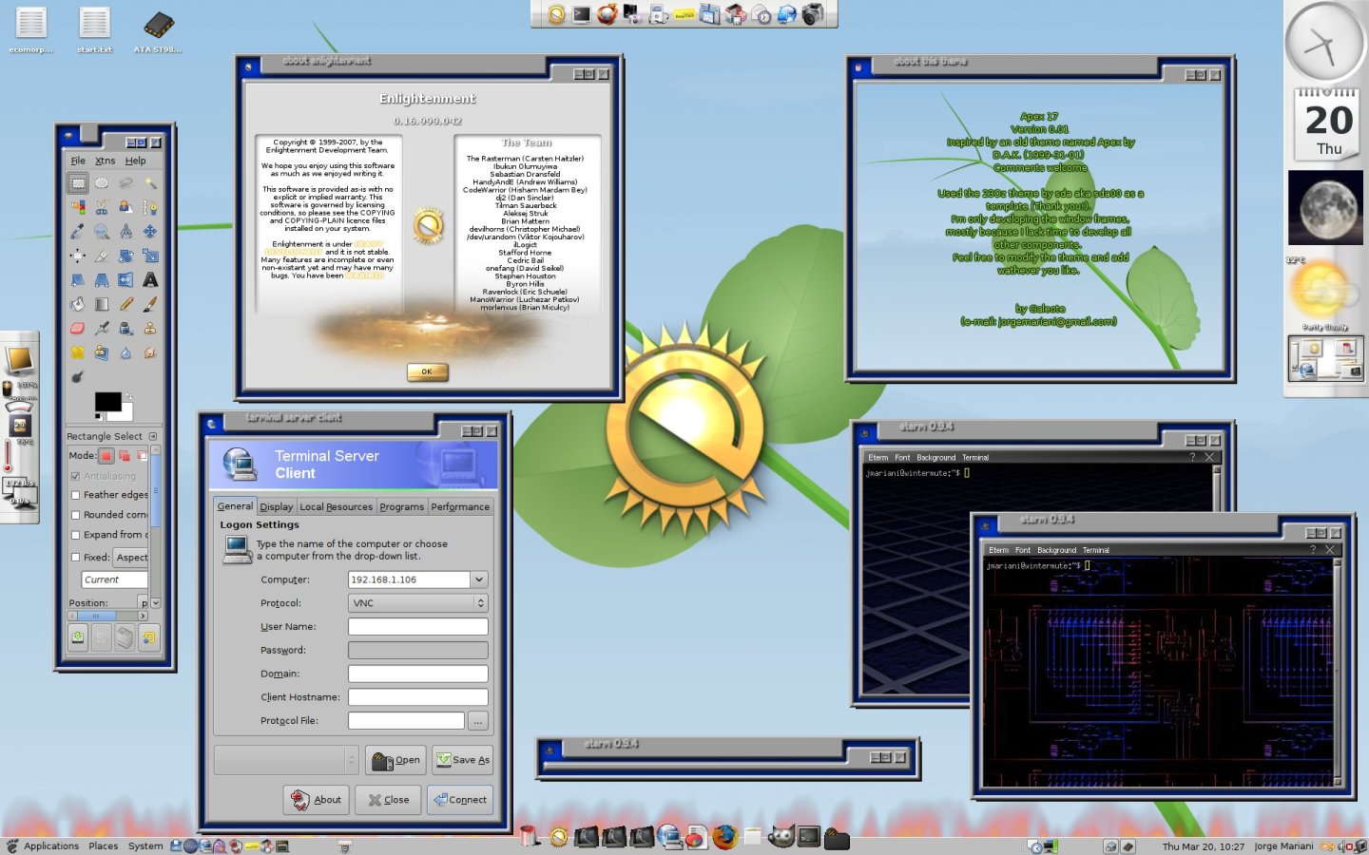The image size is (1369, 855).
Task: Click OK in the About Enlightenment dialog
Action: pos(427,372)
